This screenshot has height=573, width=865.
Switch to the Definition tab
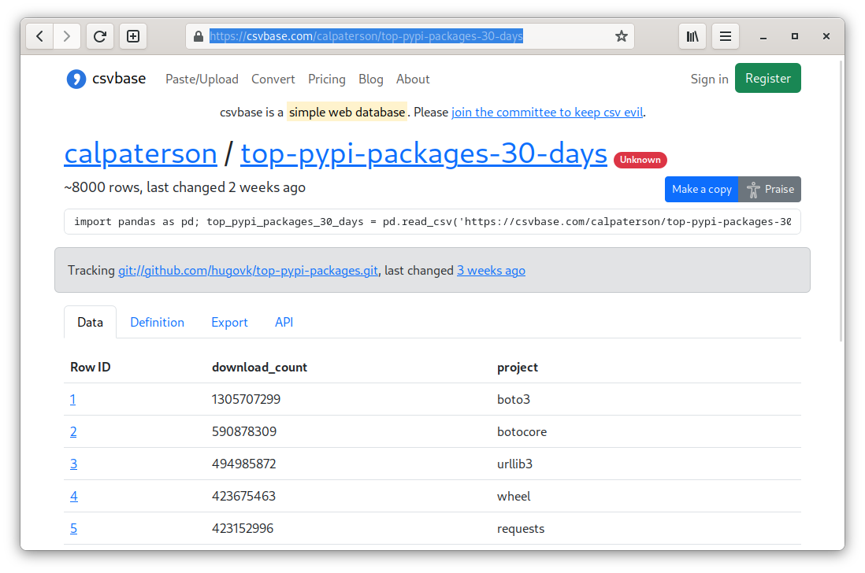(157, 322)
